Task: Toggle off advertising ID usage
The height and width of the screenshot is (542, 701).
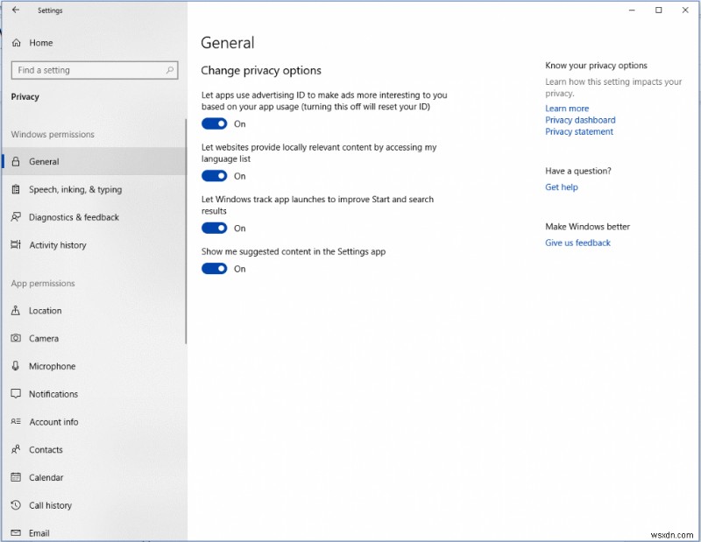Action: (215, 123)
